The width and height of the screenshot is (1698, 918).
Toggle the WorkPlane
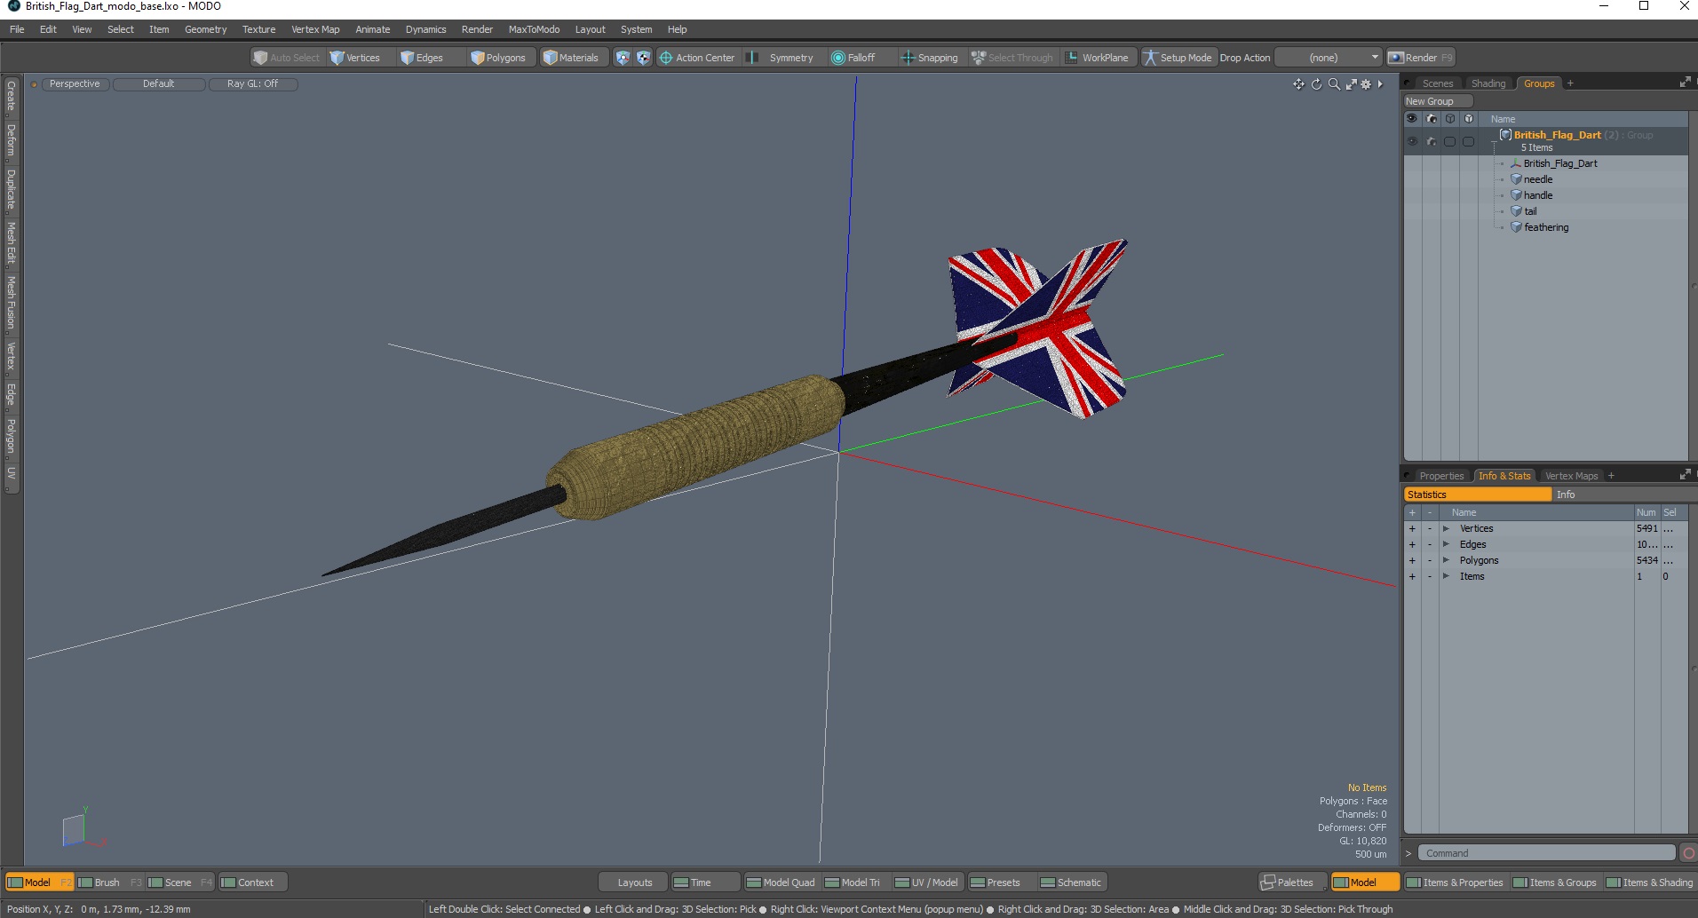(1098, 58)
